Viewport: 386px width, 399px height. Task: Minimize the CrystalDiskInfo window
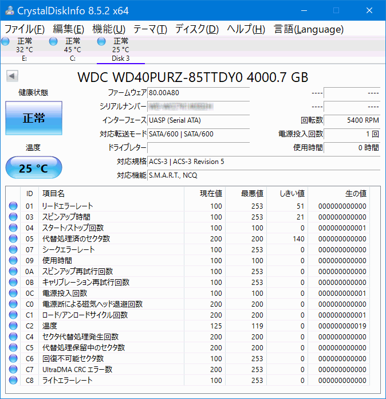tap(304, 10)
